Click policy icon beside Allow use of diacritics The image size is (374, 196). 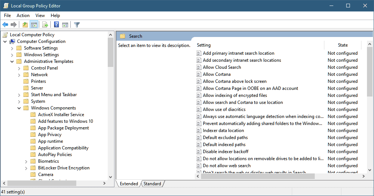point(199,109)
